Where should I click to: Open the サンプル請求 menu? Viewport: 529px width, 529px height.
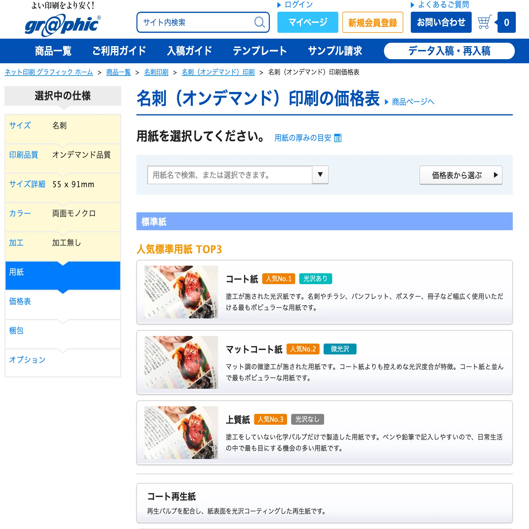point(335,51)
